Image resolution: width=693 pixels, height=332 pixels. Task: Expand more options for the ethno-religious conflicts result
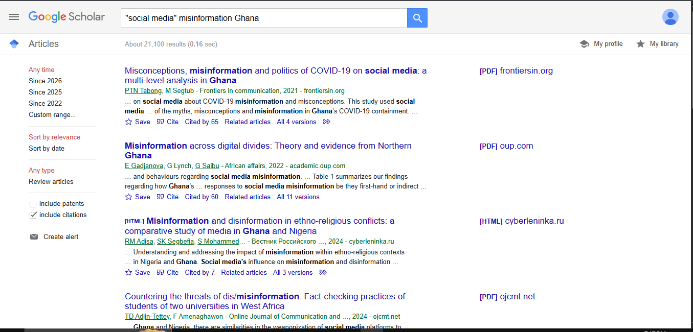pos(323,272)
